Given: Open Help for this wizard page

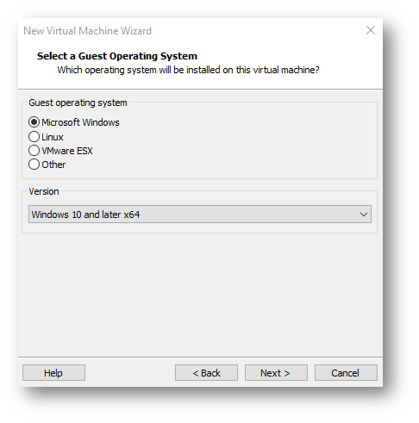Looking at the screenshot, I should (x=53, y=373).
